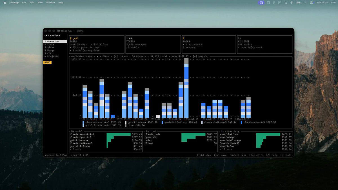Click the folder icon in terminal title bar
The height and width of the screenshot is (190, 338).
[58, 31]
